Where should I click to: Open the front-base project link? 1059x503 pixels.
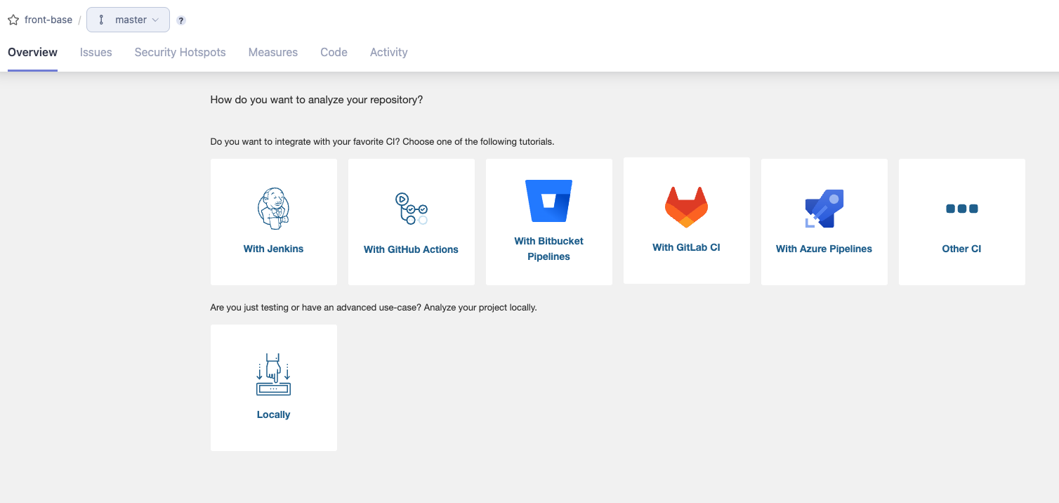coord(48,20)
